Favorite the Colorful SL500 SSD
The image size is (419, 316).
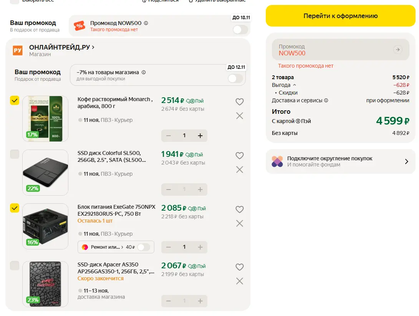pos(239,155)
